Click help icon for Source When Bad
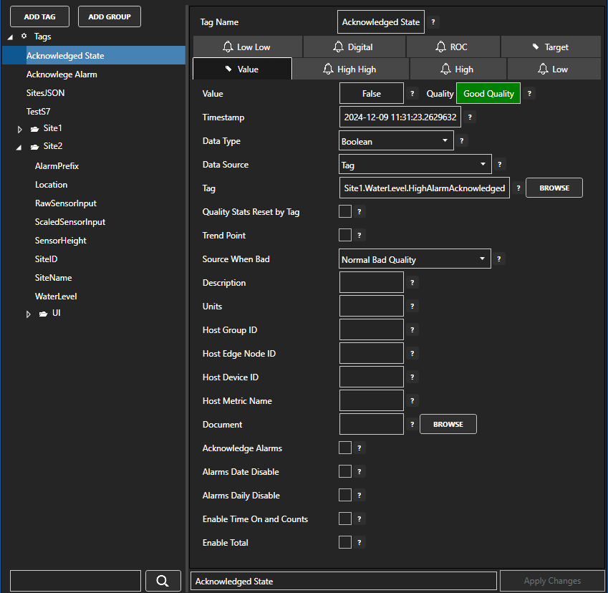This screenshot has height=593, width=608. tap(499, 259)
